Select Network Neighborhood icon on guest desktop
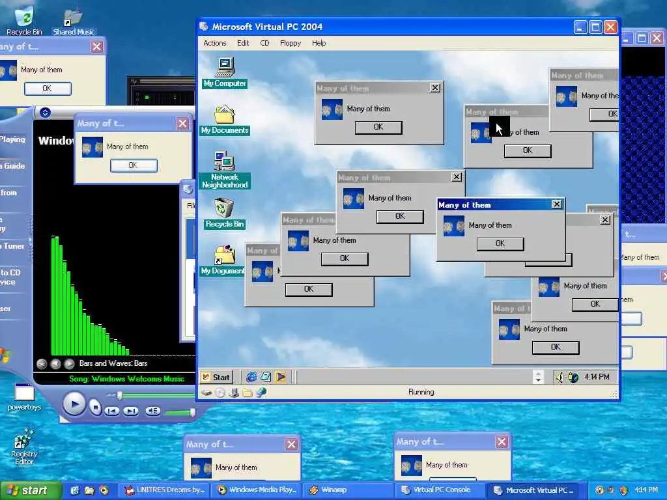The height and width of the screenshot is (500, 667). tap(225, 170)
